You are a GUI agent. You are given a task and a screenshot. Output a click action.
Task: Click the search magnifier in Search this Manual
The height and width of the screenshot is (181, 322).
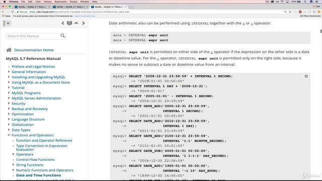click(x=62, y=36)
